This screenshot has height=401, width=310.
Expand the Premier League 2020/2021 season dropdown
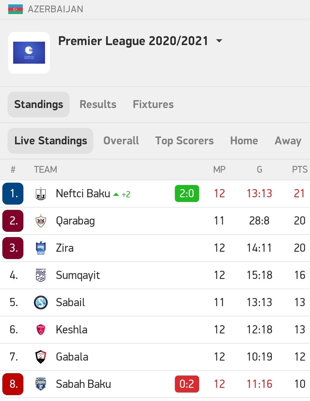click(219, 41)
